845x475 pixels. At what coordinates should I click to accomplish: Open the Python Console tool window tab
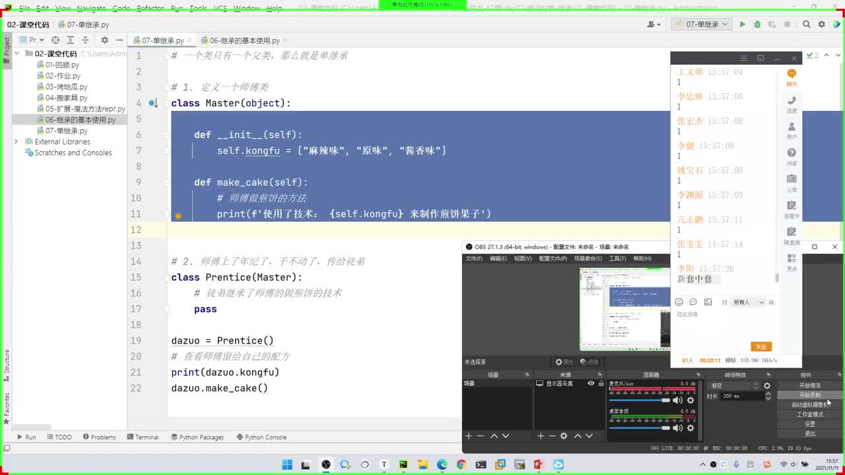[261, 437]
